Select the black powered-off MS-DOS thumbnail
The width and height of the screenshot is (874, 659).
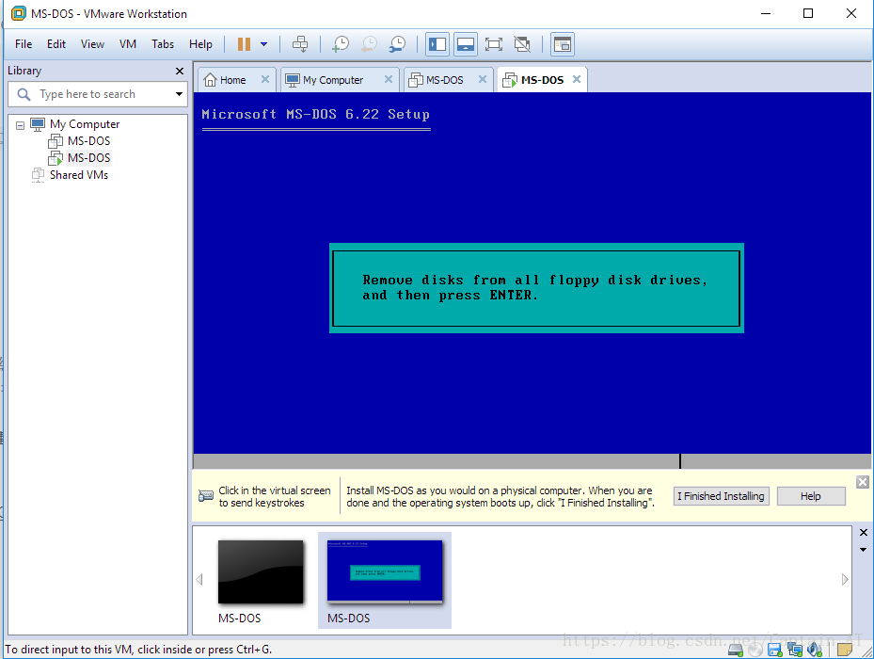coord(261,572)
